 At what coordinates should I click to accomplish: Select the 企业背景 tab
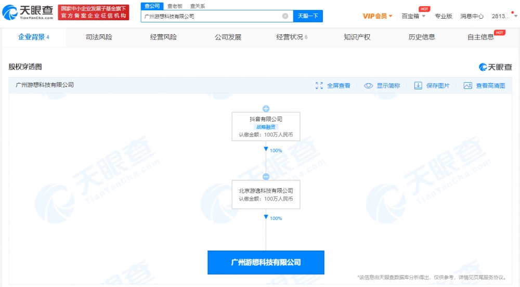click(34, 37)
